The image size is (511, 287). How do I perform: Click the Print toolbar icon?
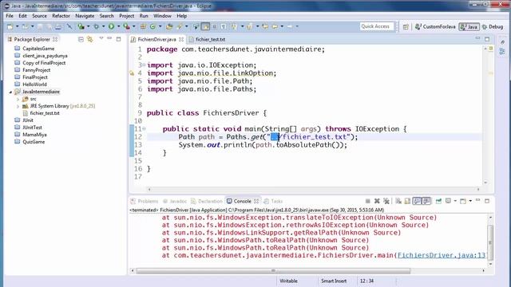point(58,26)
